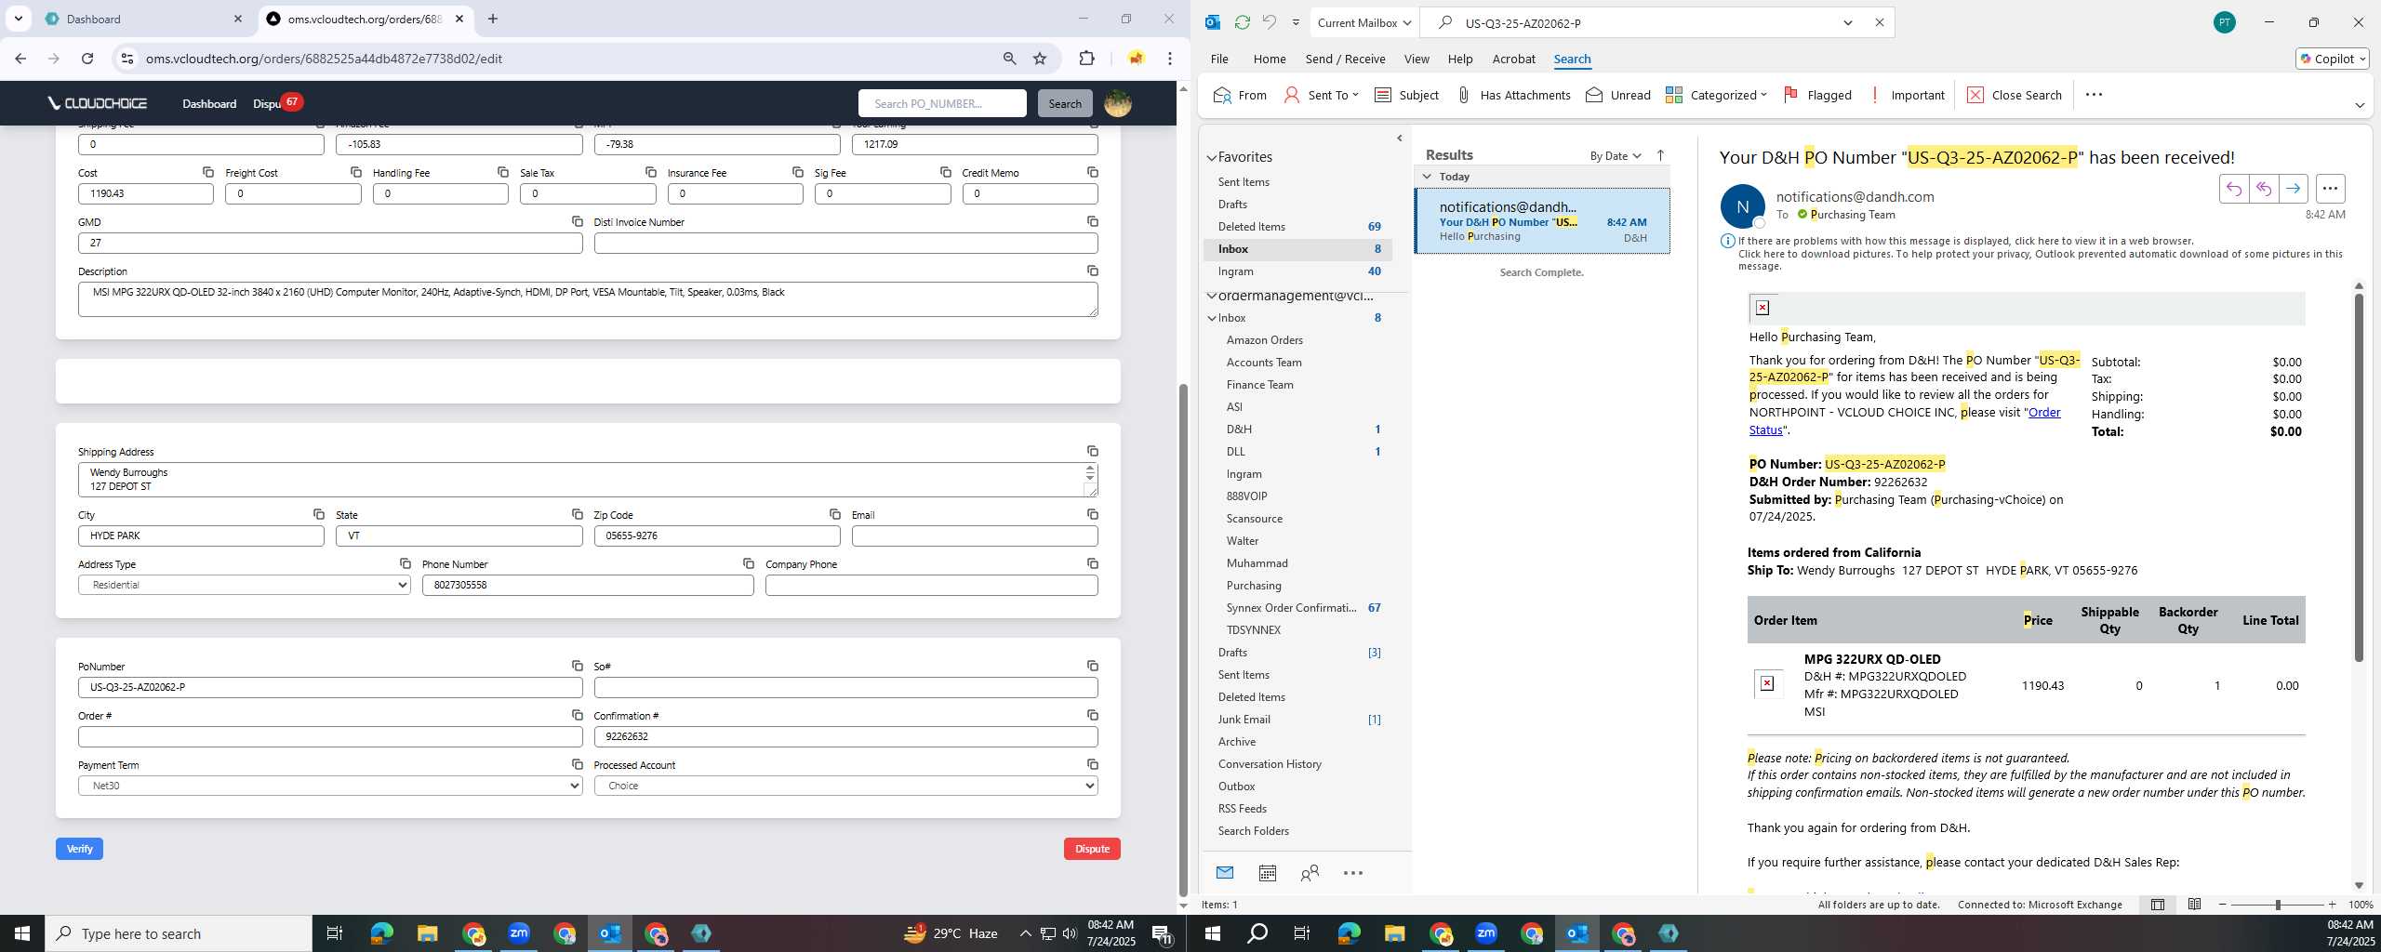
Task: Copy the Phone Number value
Action: click(x=749, y=563)
